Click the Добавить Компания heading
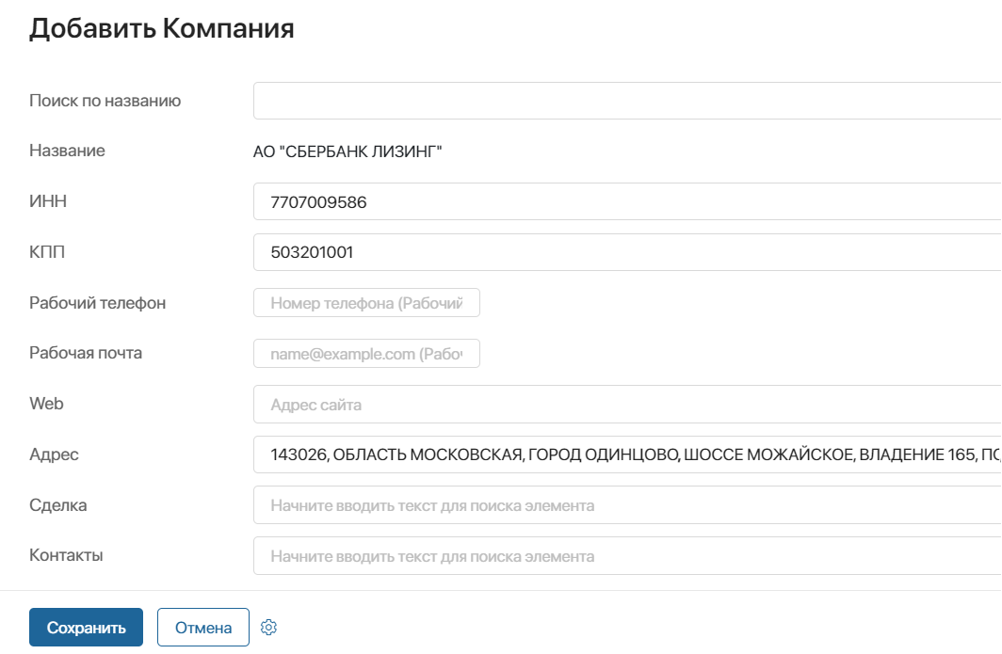 (x=162, y=28)
